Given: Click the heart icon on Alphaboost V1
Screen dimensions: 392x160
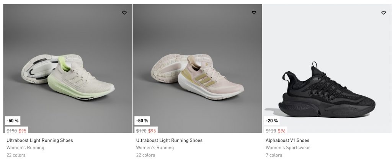Looking at the screenshot, I should pyautogui.click(x=384, y=13).
